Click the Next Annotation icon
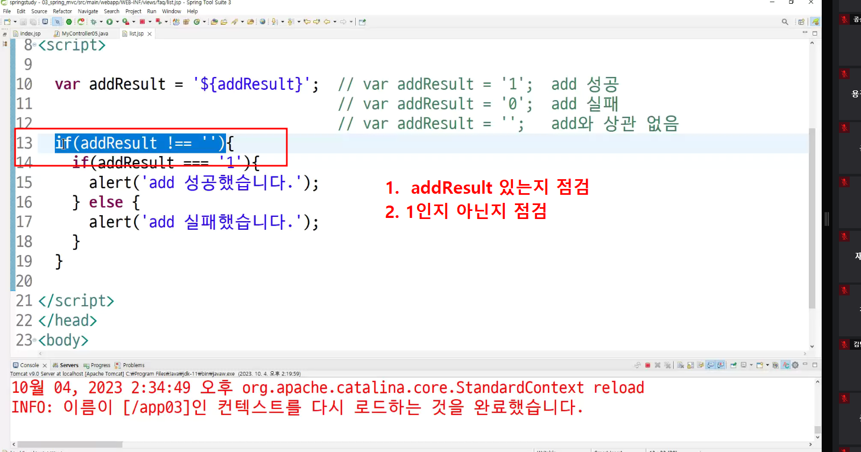This screenshot has height=452, width=861. [274, 22]
